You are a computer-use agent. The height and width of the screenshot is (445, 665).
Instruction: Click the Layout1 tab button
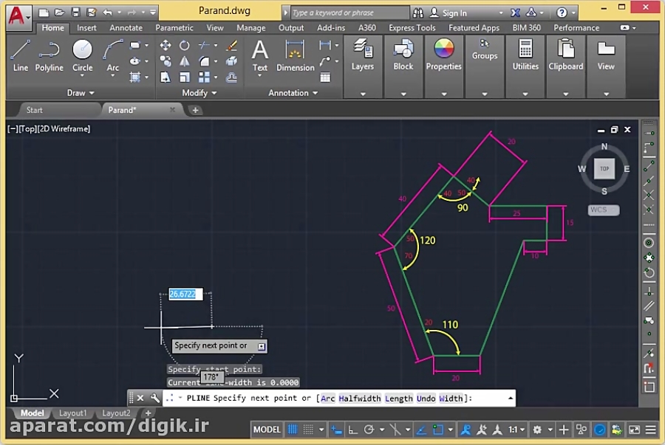[73, 413]
